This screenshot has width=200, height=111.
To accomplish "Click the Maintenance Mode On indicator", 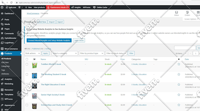I will (58, 7).
